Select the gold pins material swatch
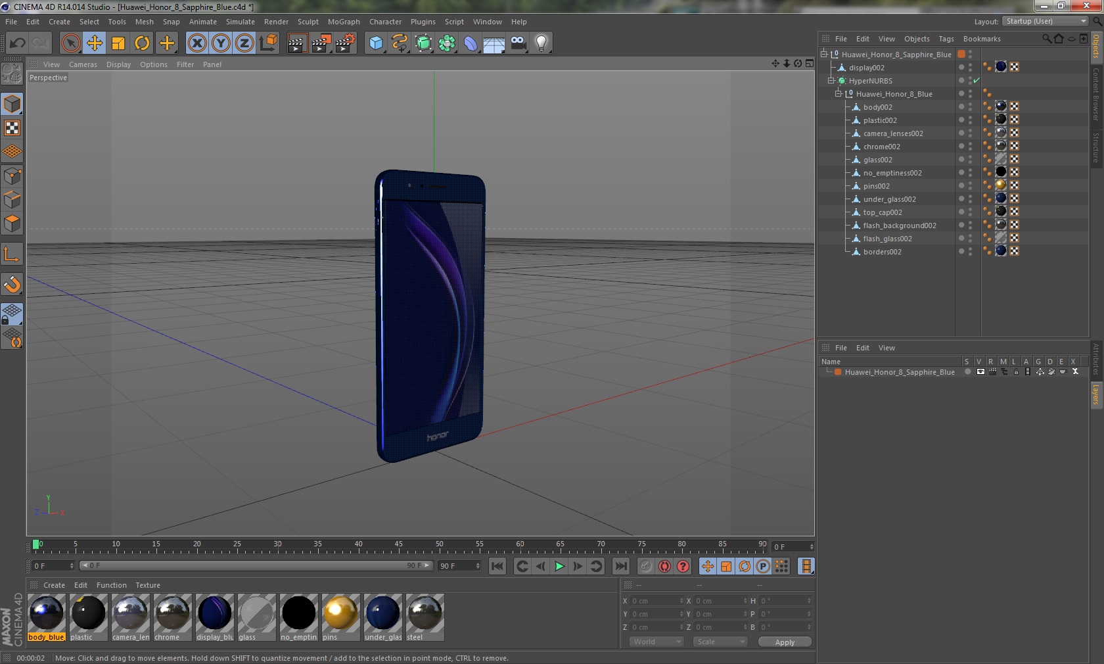The image size is (1104, 664). click(341, 617)
